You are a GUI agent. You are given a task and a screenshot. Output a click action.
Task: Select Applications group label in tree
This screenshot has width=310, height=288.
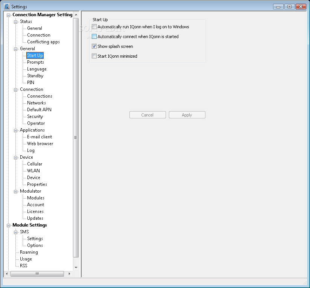pos(32,130)
